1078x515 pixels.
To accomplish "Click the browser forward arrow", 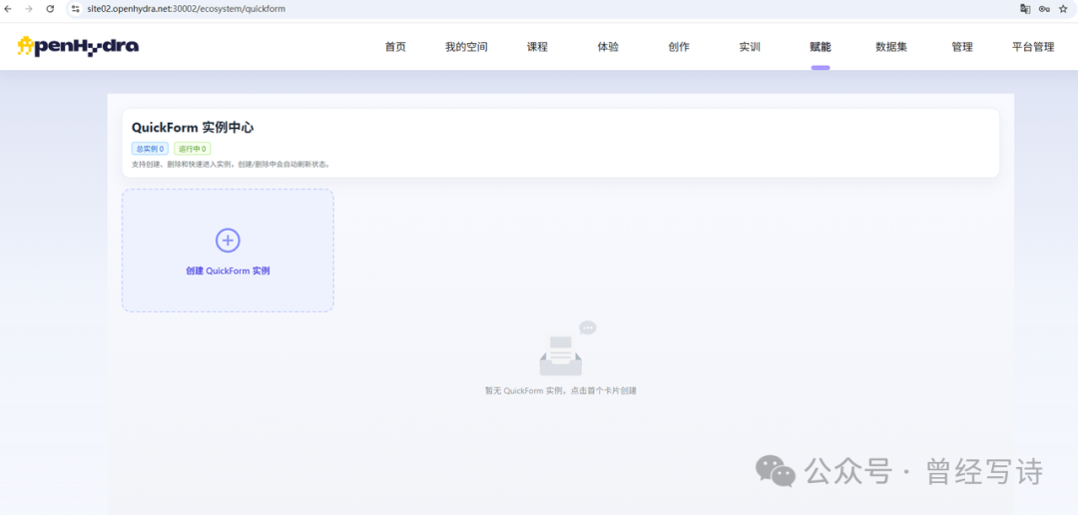I will 29,9.
